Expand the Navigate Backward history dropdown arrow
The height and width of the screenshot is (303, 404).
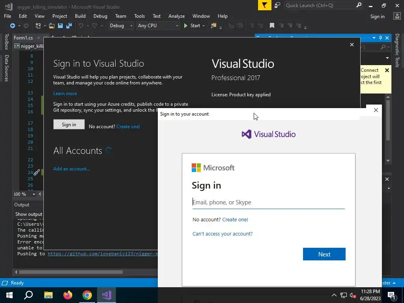tap(19, 26)
